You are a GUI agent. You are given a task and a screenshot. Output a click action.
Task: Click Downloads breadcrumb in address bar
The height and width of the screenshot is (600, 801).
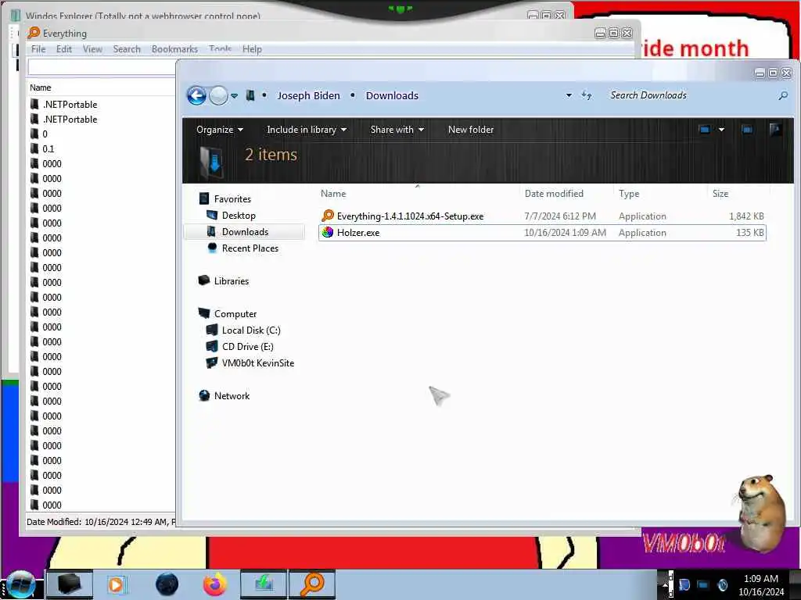pyautogui.click(x=392, y=95)
